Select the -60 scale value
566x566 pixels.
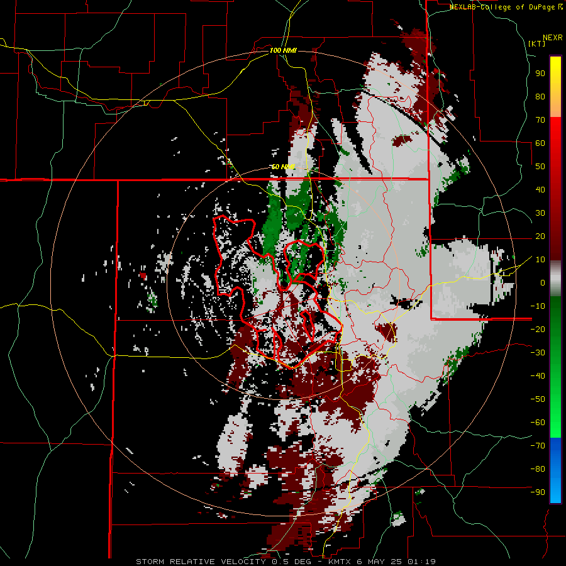pyautogui.click(x=538, y=423)
